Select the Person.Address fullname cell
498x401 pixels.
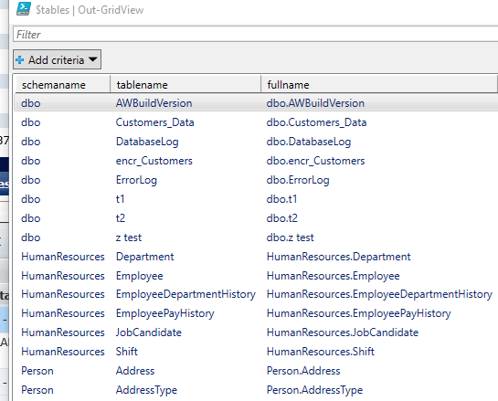tap(303, 371)
